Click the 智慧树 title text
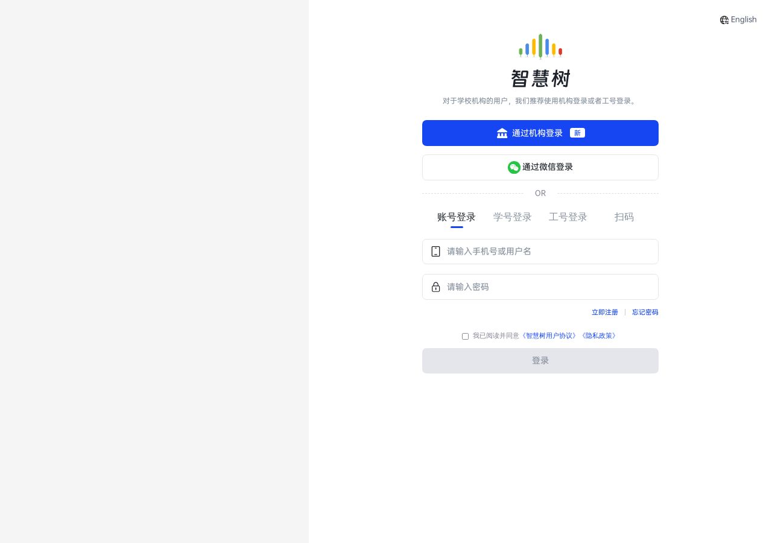The height and width of the screenshot is (543, 772). [x=540, y=79]
